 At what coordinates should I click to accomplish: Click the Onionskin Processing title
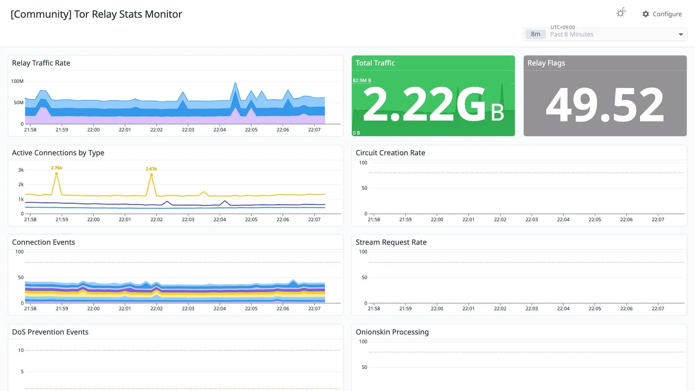(x=392, y=332)
